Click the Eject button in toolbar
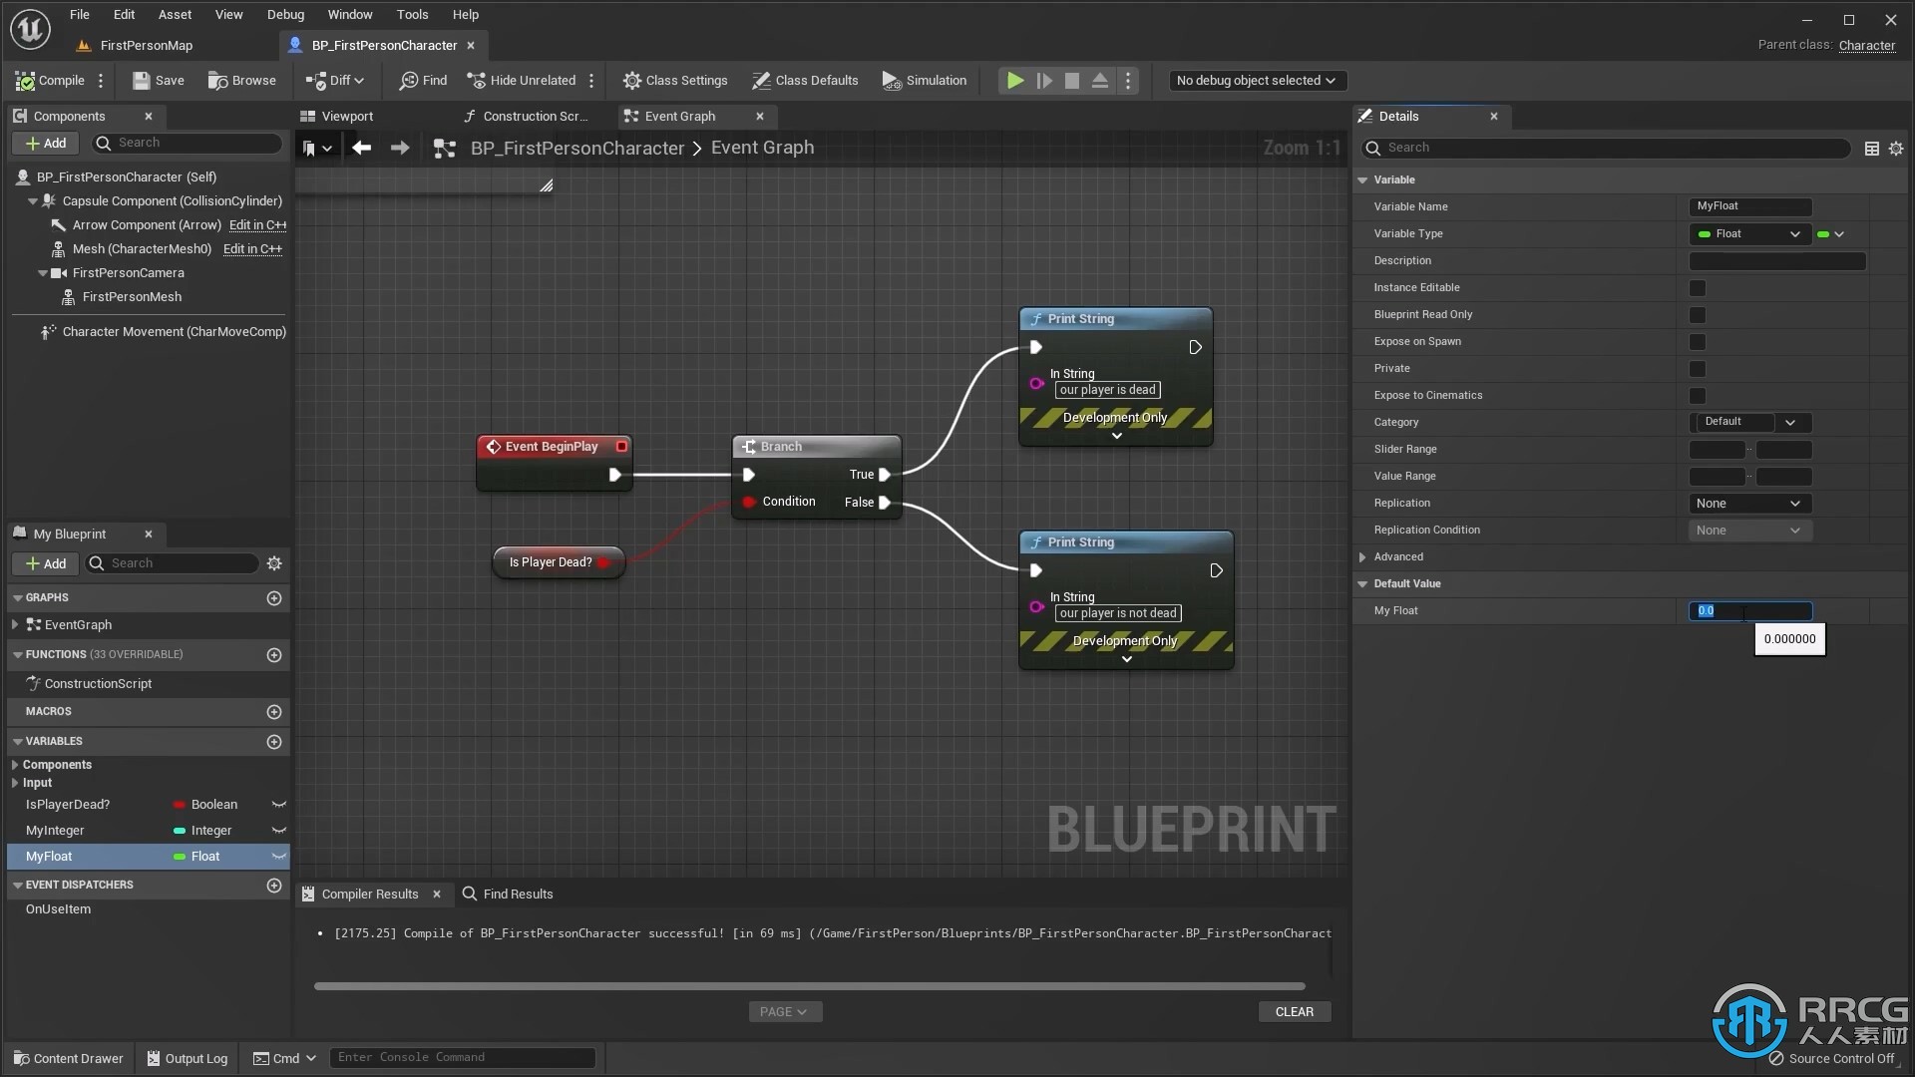Viewport: 1915px width, 1077px height. pos(1100,81)
